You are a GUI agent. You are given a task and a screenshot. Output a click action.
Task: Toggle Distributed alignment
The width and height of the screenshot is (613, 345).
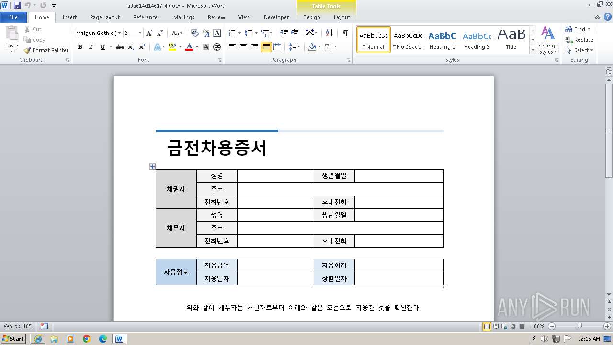click(x=277, y=47)
